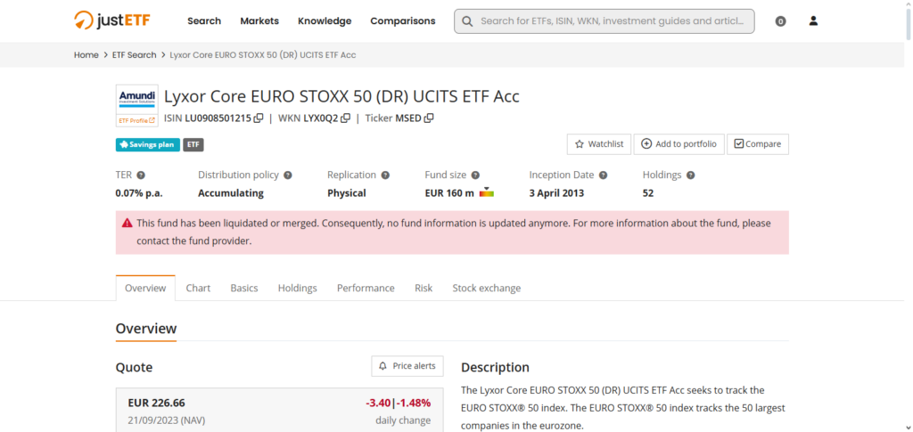This screenshot has width=913, height=432.
Task: Open the Knowledge menu
Action: (325, 20)
